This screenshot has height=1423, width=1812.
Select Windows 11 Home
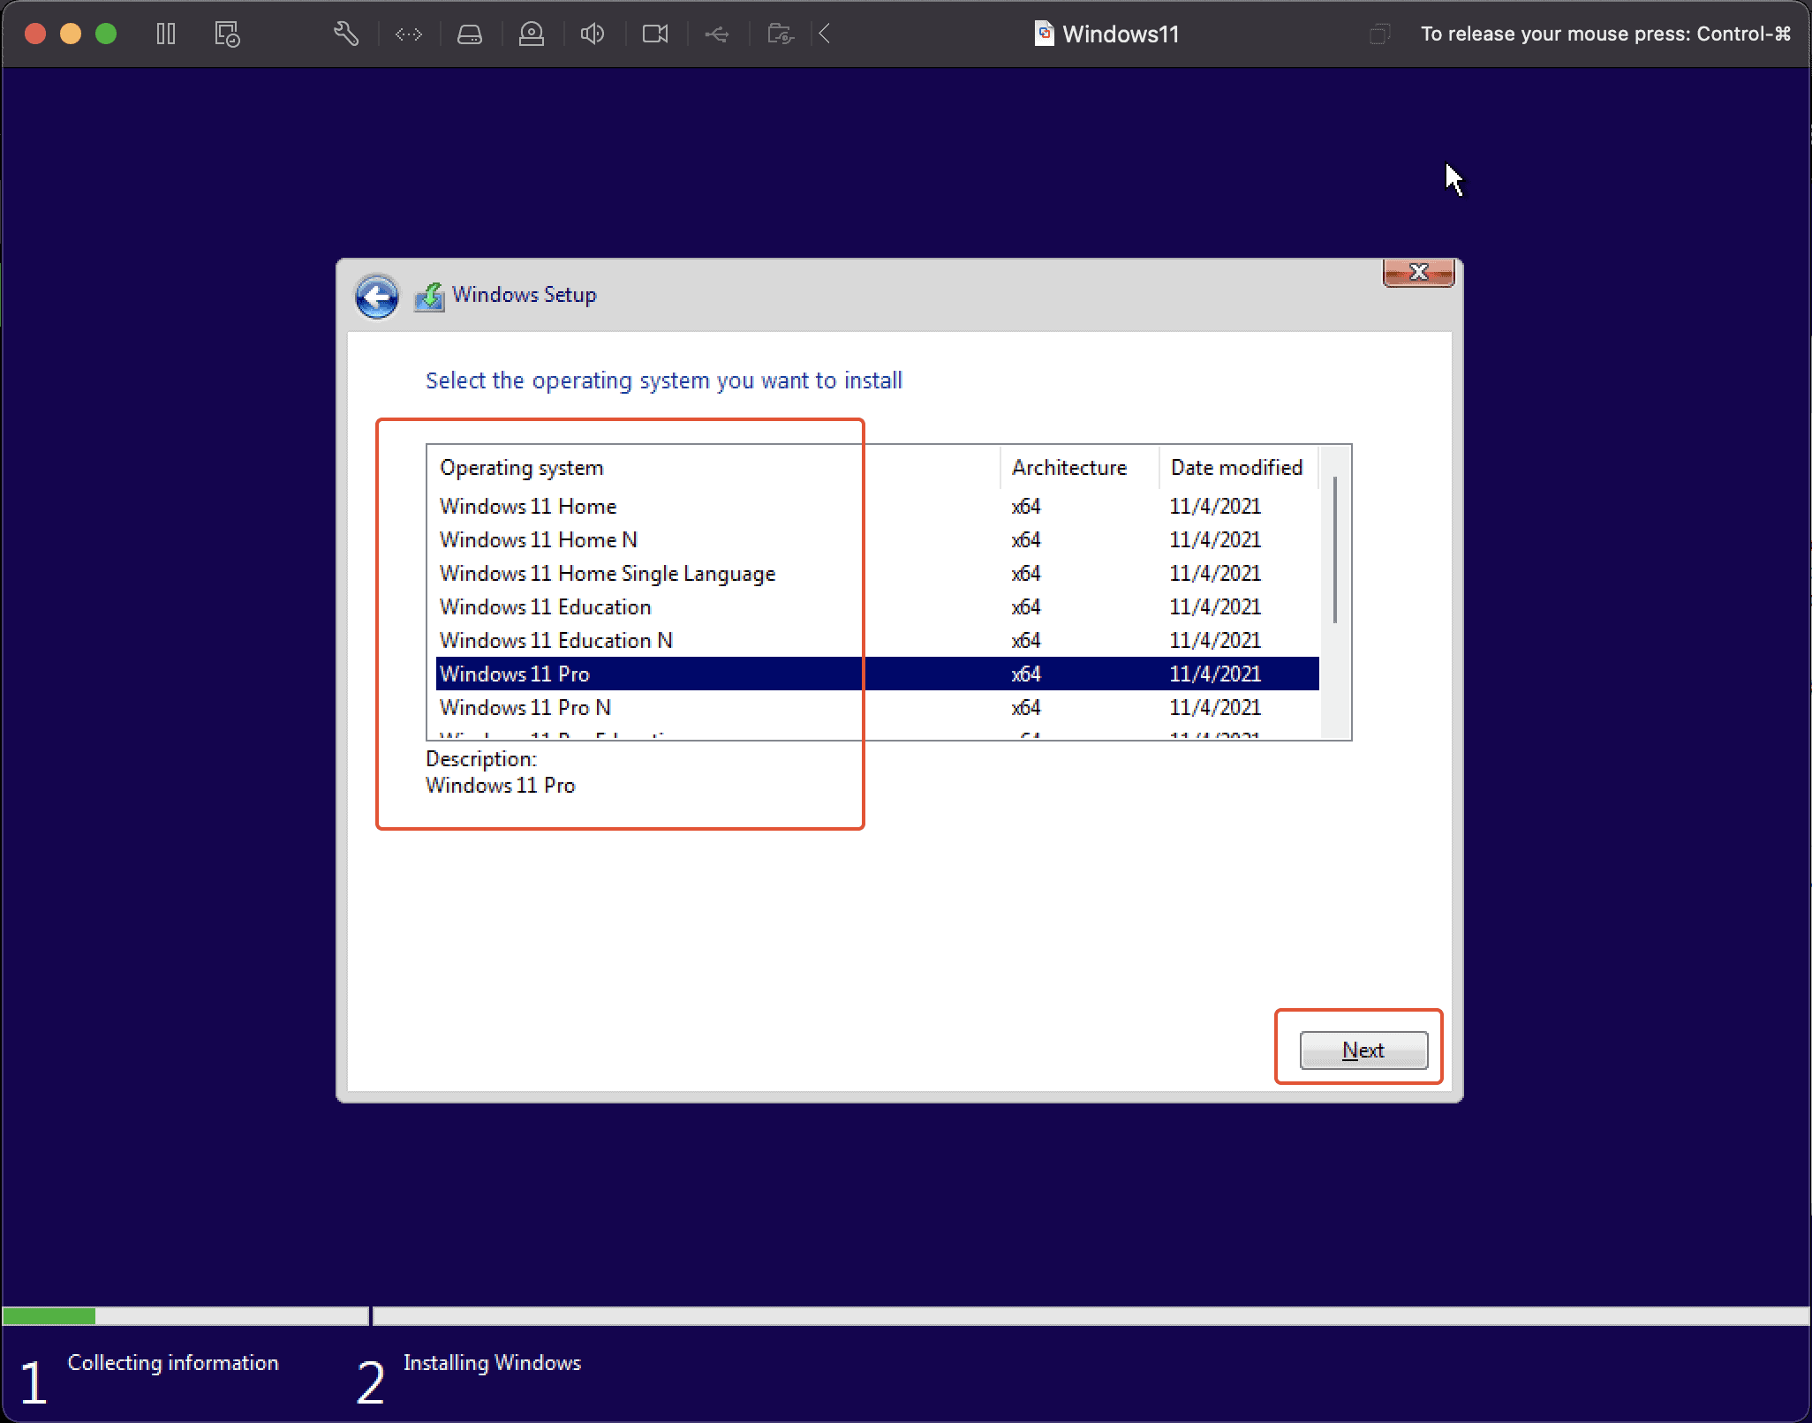(x=878, y=506)
